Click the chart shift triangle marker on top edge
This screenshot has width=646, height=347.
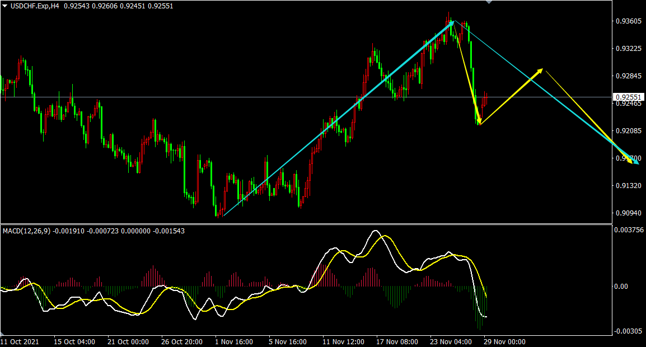click(489, 2)
